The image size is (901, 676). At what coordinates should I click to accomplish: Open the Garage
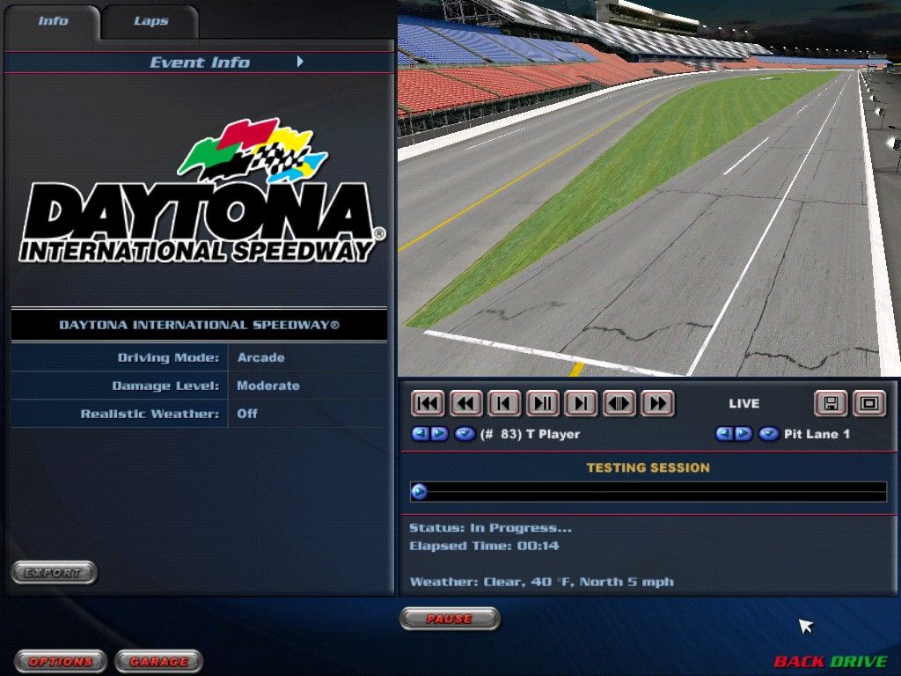[x=159, y=661]
